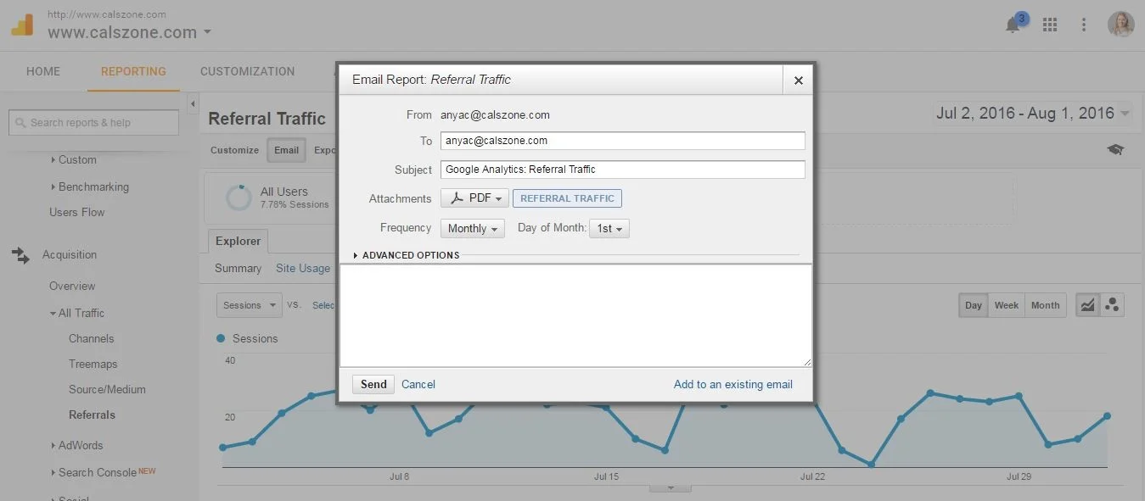Click the Send button
1145x501 pixels.
pos(373,384)
